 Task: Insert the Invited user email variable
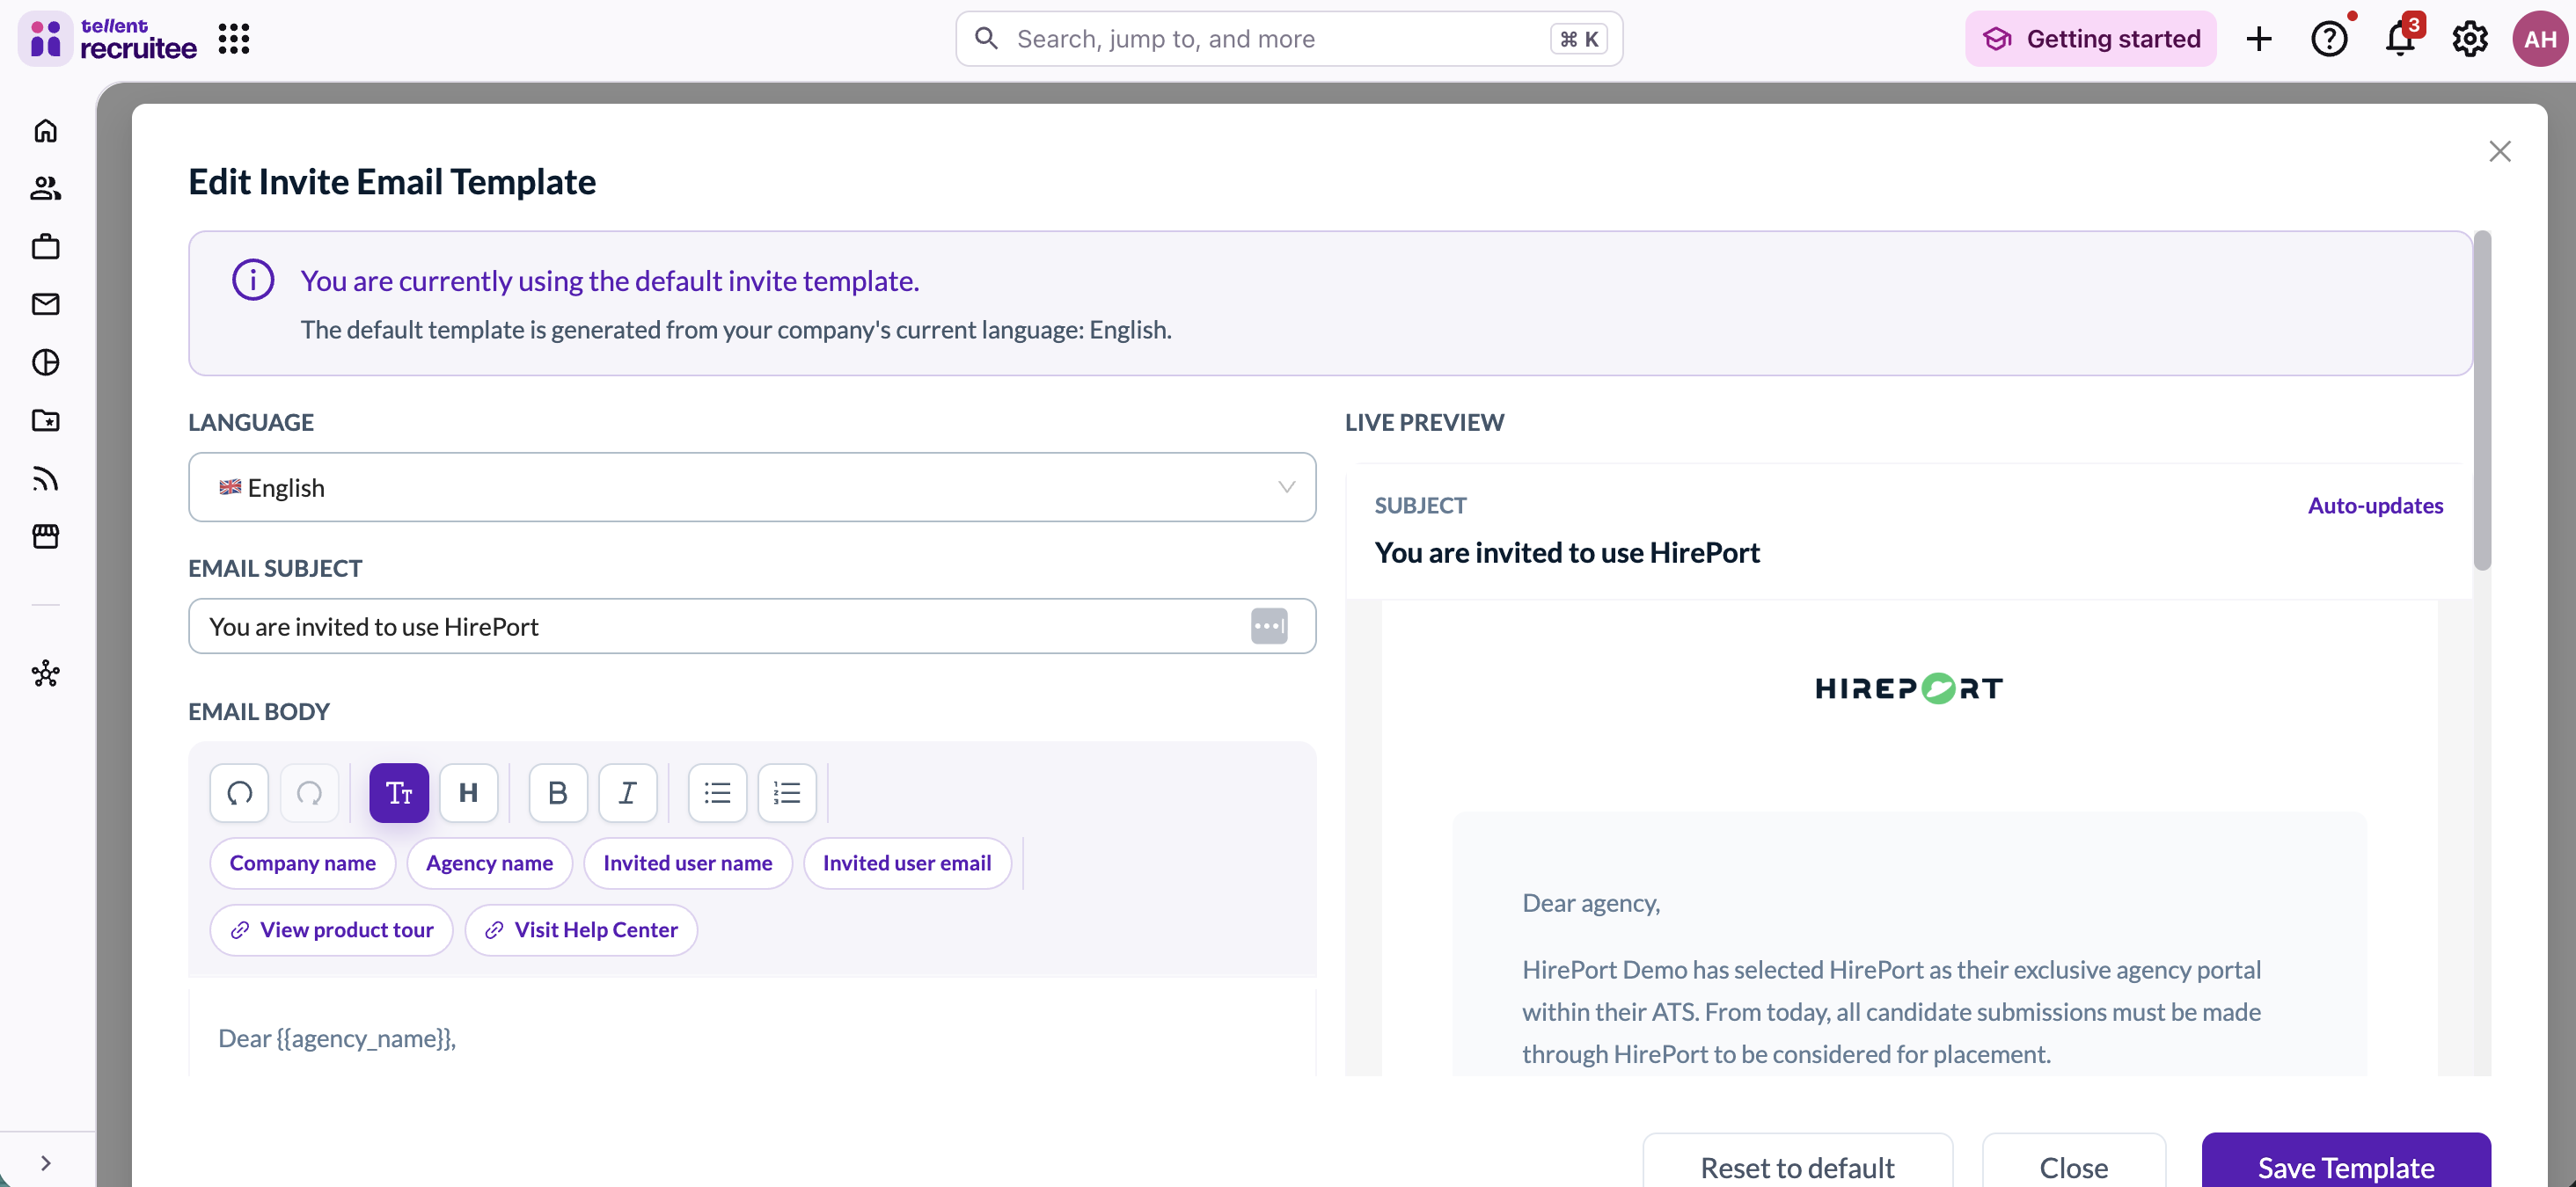907,863
